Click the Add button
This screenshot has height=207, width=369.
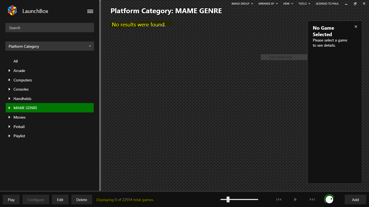pos(355,199)
